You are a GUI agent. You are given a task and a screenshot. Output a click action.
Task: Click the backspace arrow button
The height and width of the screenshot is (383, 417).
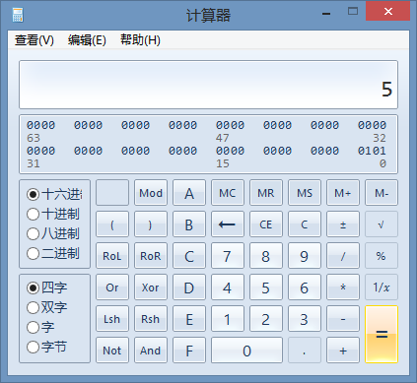coord(228,224)
